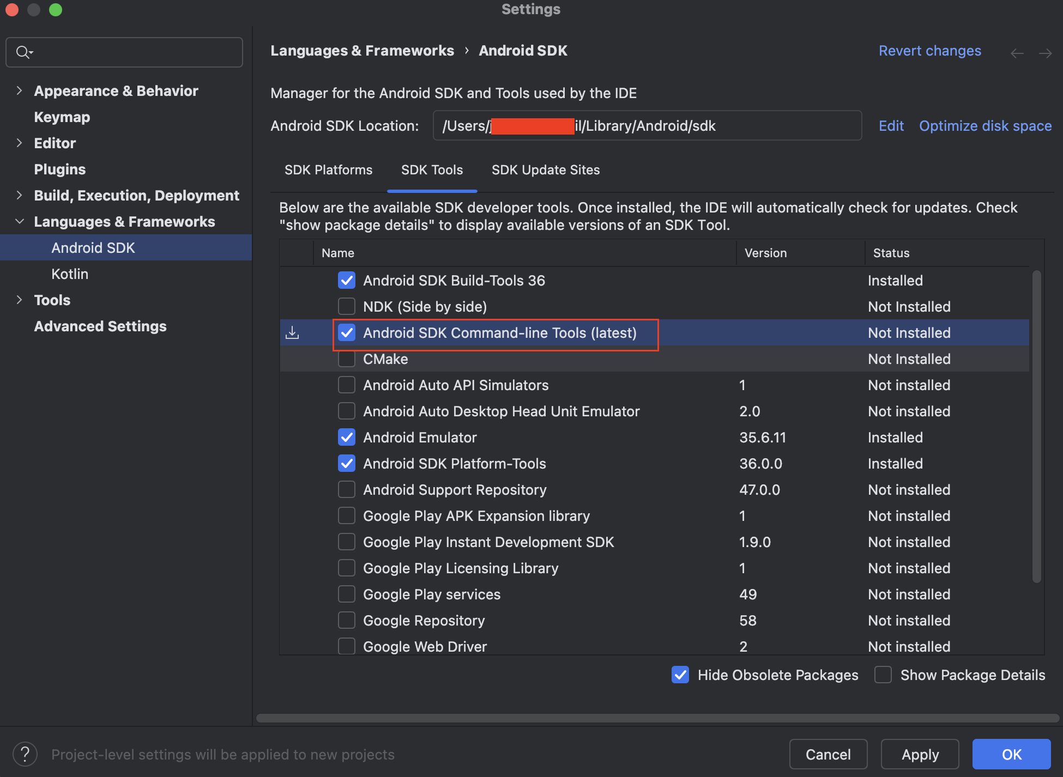The width and height of the screenshot is (1063, 777).
Task: Enable the NDK (Side by side) checkbox
Action: pos(347,306)
